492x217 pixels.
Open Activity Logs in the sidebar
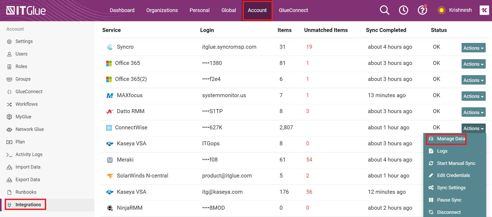pos(29,154)
